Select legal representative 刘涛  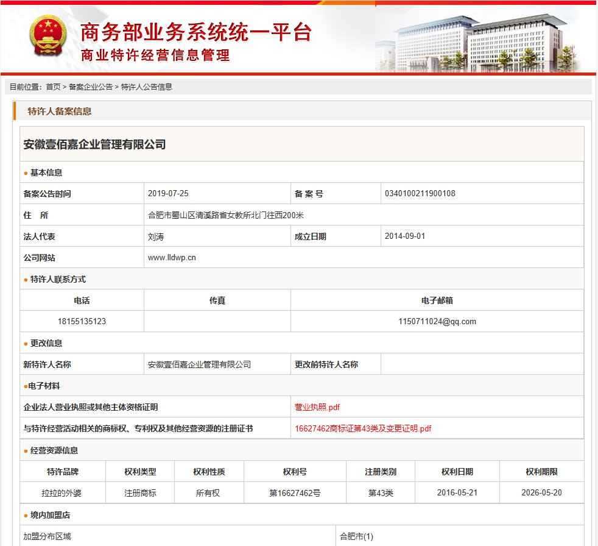tap(156, 236)
